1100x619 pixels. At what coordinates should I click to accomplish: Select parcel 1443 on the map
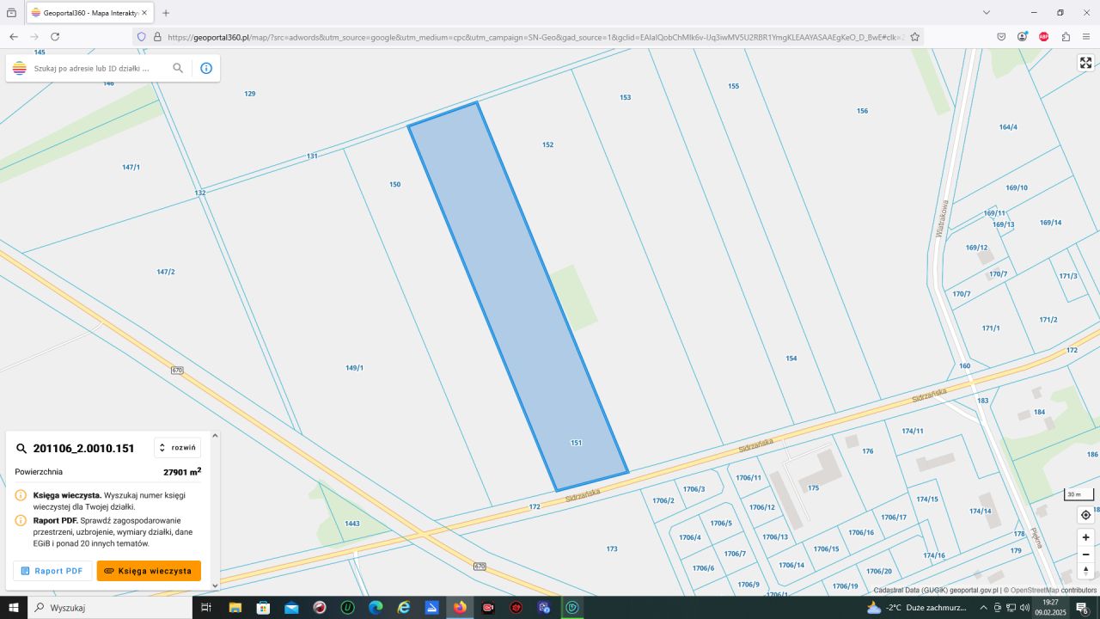click(351, 523)
